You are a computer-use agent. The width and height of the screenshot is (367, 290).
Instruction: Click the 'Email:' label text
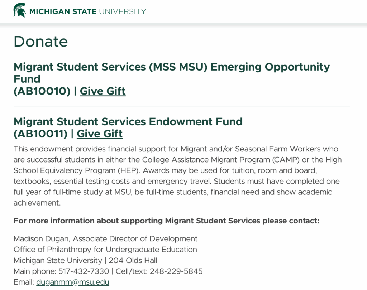click(x=24, y=282)
